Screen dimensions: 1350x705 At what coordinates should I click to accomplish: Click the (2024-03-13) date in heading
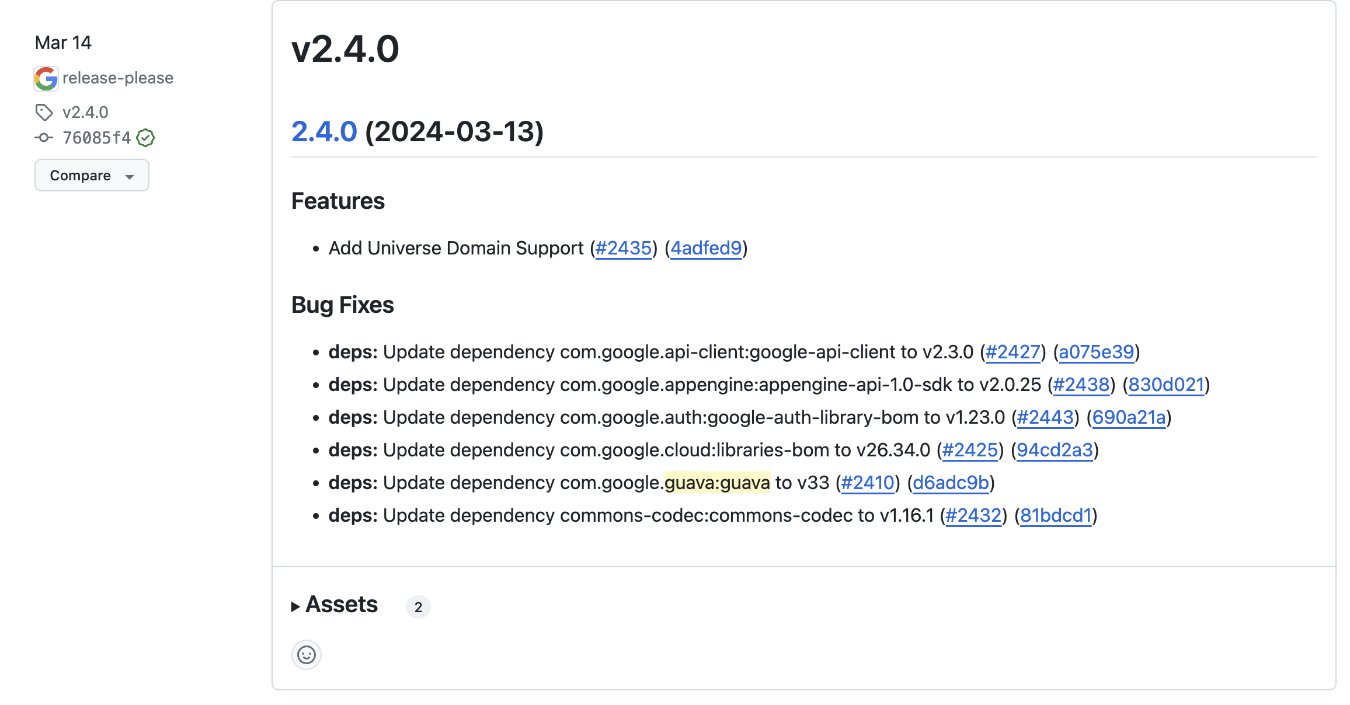pyautogui.click(x=454, y=131)
